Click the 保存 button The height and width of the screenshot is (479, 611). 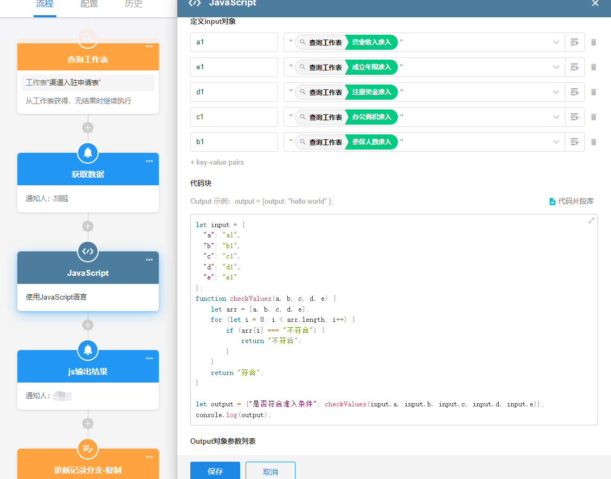[x=215, y=471]
